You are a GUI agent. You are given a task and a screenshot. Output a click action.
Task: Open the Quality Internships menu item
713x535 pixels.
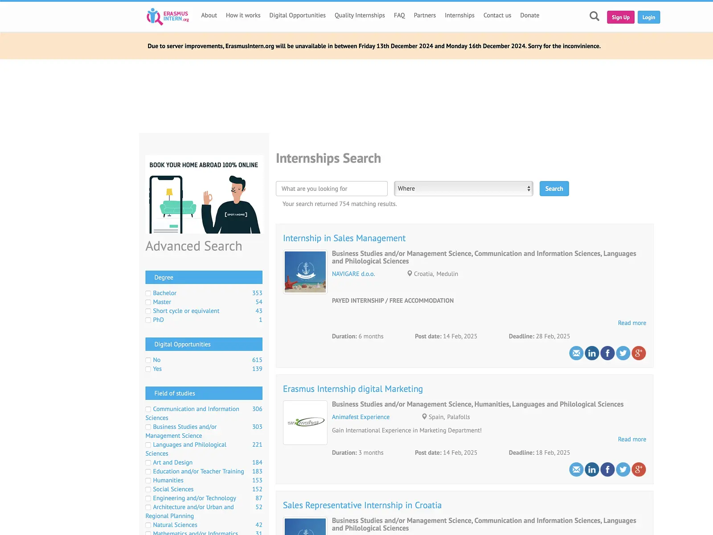(x=360, y=15)
